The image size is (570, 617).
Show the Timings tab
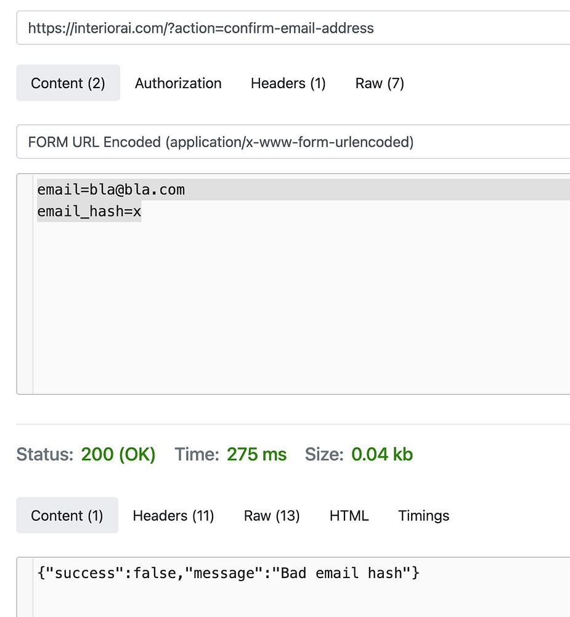coord(423,516)
